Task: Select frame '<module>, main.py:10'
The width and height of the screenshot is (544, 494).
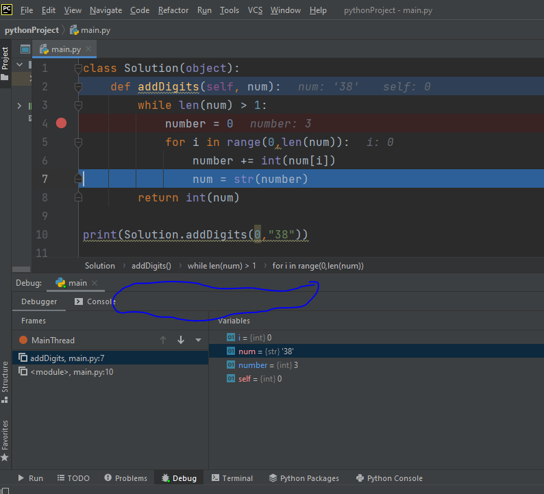Action: [110, 372]
